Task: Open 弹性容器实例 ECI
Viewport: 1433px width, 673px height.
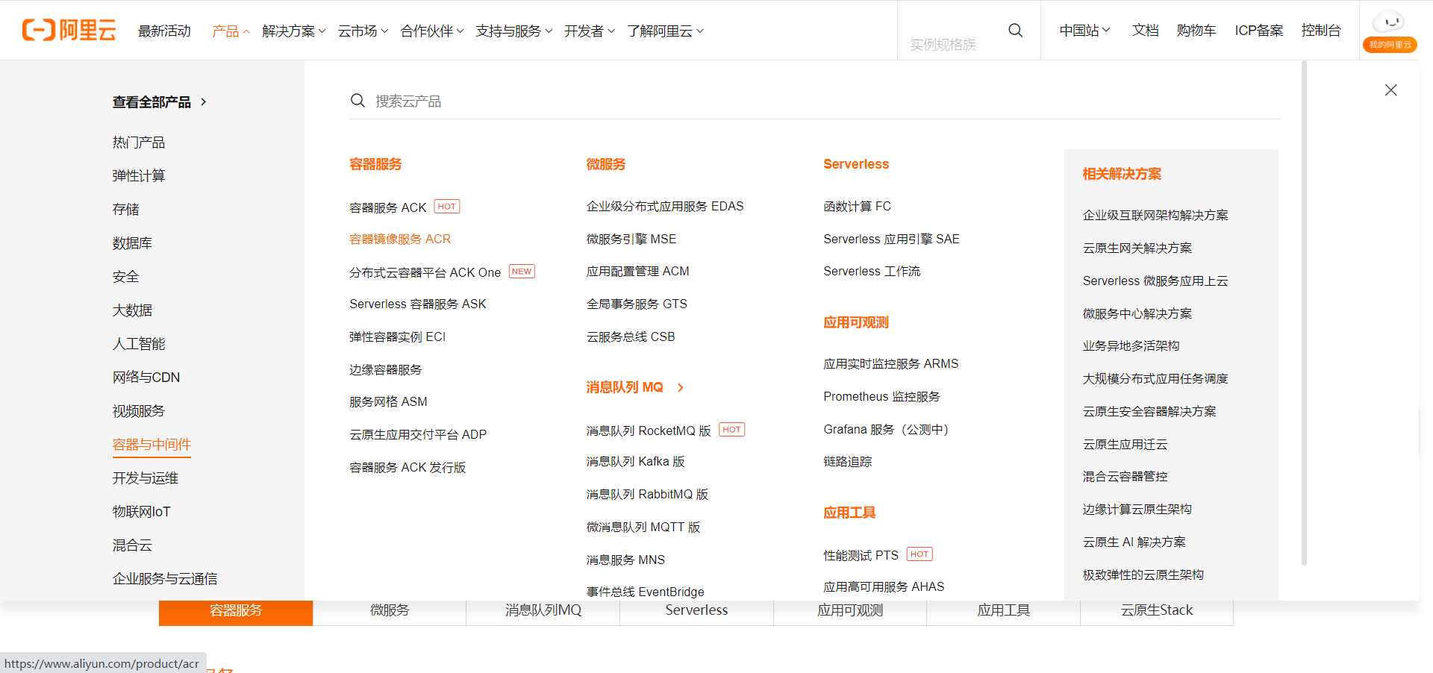Action: point(397,337)
